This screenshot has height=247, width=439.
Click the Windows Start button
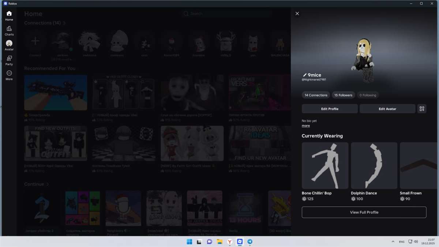pyautogui.click(x=189, y=242)
